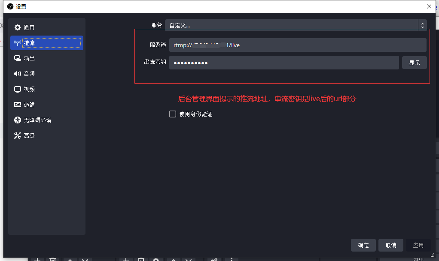Open the 热键 keyboard icon
Image resolution: width=439 pixels, height=261 pixels.
(x=18, y=105)
